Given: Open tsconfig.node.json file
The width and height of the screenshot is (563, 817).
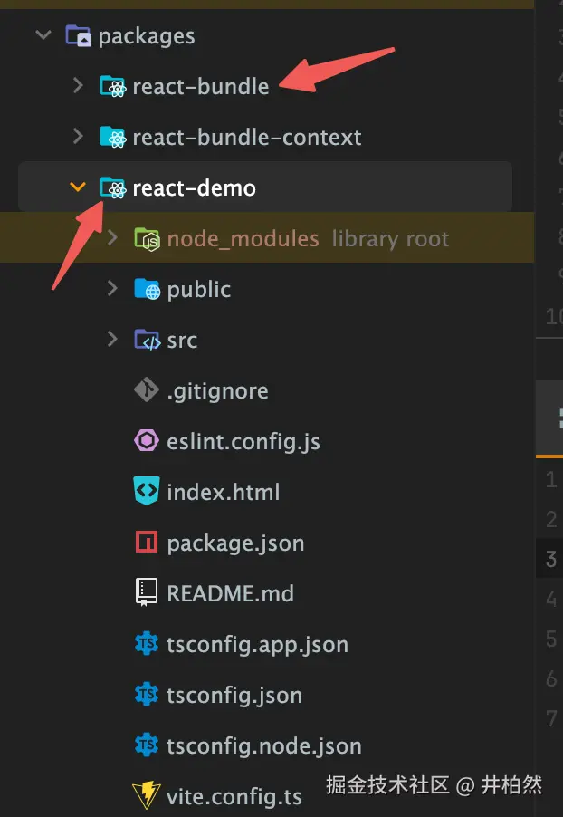Looking at the screenshot, I should [x=263, y=746].
